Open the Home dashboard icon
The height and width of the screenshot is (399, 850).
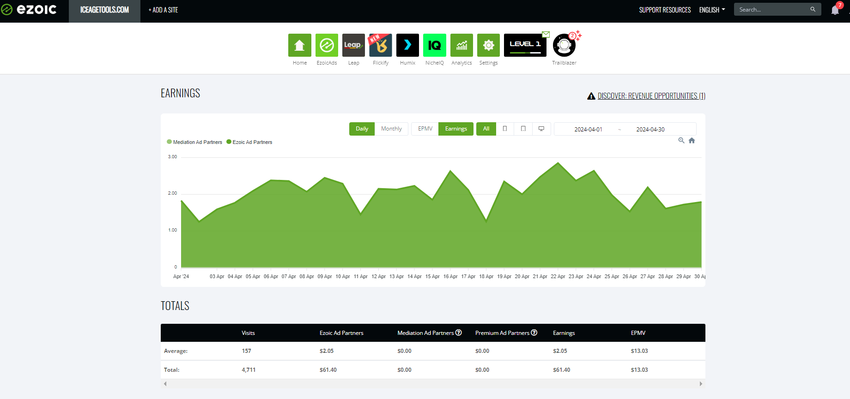pyautogui.click(x=299, y=45)
